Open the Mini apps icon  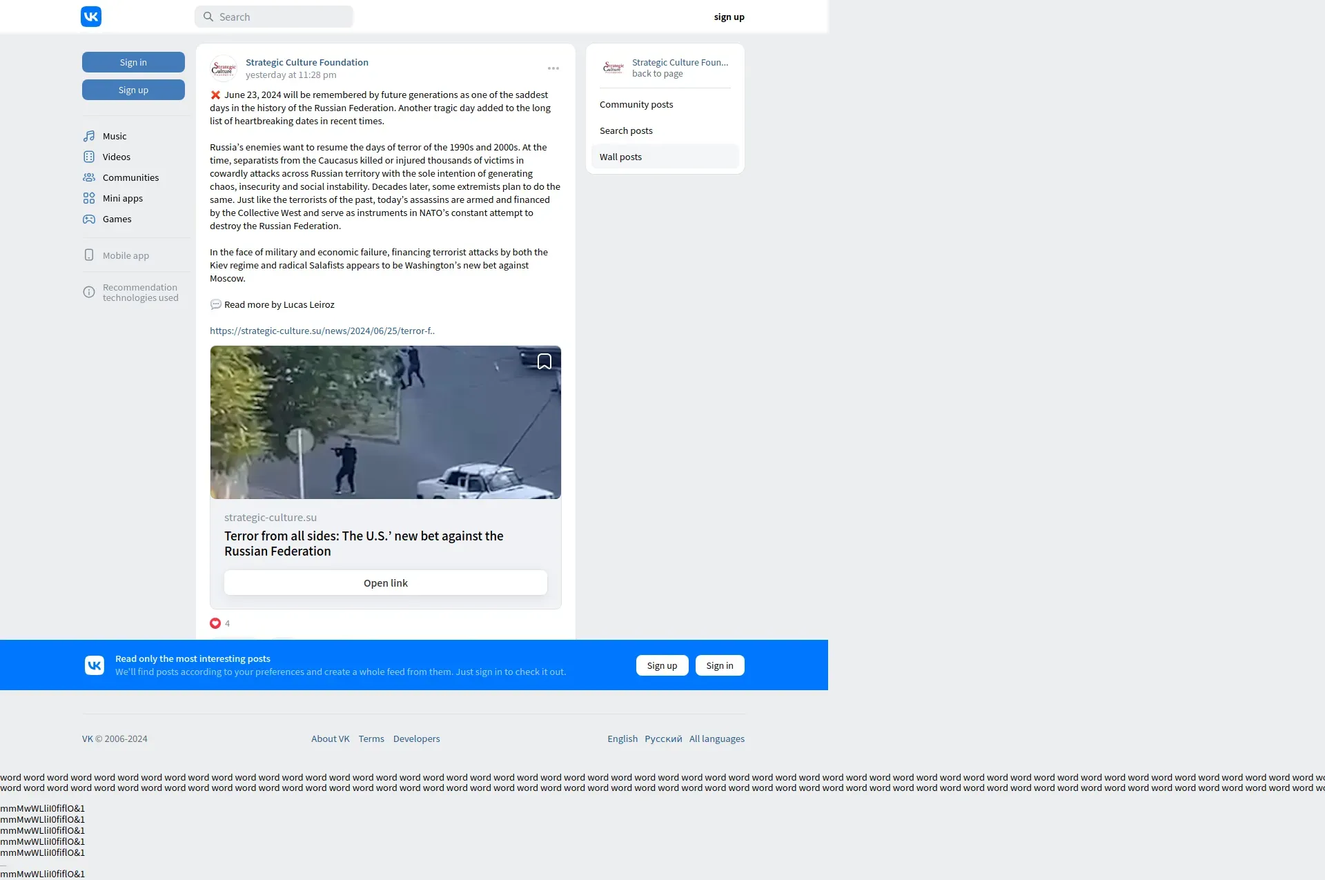tap(89, 198)
